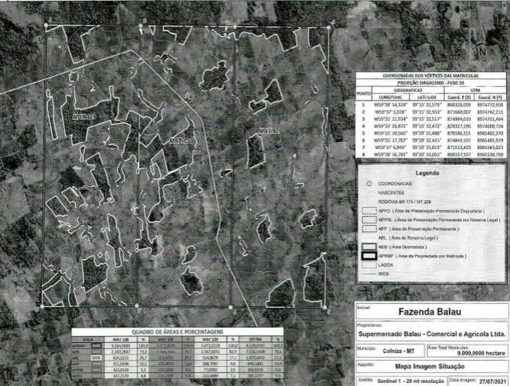Click the Mapa Imagem Situação subject field
The height and width of the screenshot is (386, 510).
click(429, 367)
